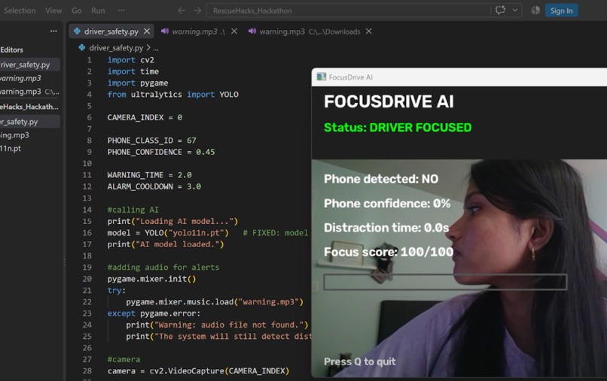Click the icon left of Sign In

pos(535,11)
